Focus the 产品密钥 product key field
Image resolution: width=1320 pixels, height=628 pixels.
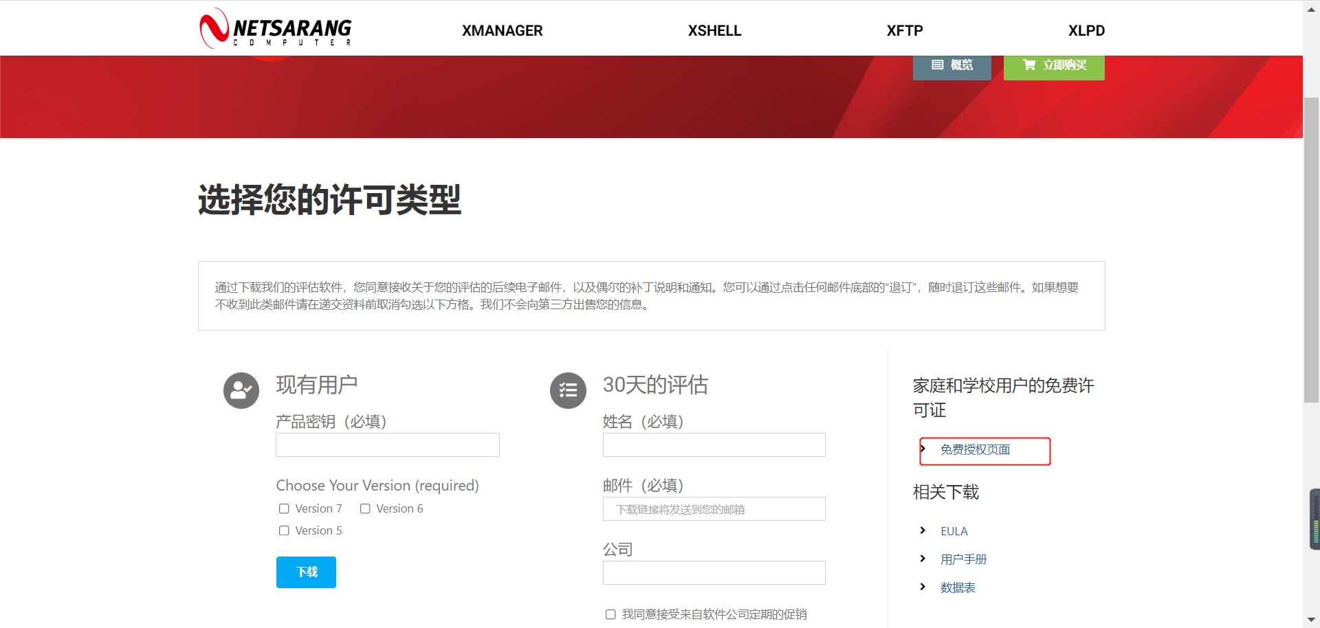pos(388,445)
